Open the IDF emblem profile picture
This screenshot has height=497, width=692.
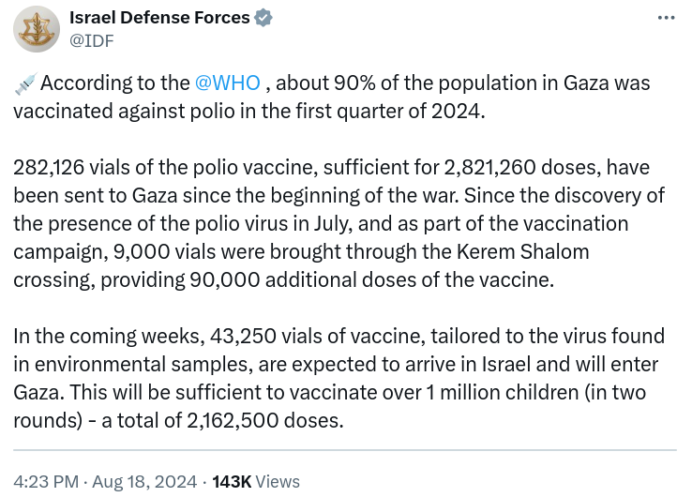point(37,29)
